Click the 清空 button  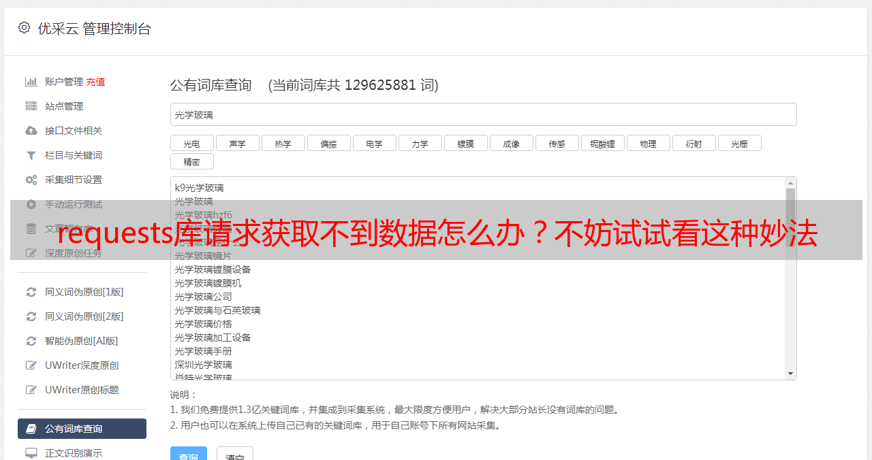[235, 454]
